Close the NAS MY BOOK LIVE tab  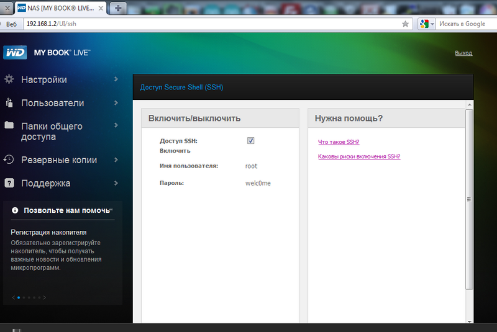[101, 8]
